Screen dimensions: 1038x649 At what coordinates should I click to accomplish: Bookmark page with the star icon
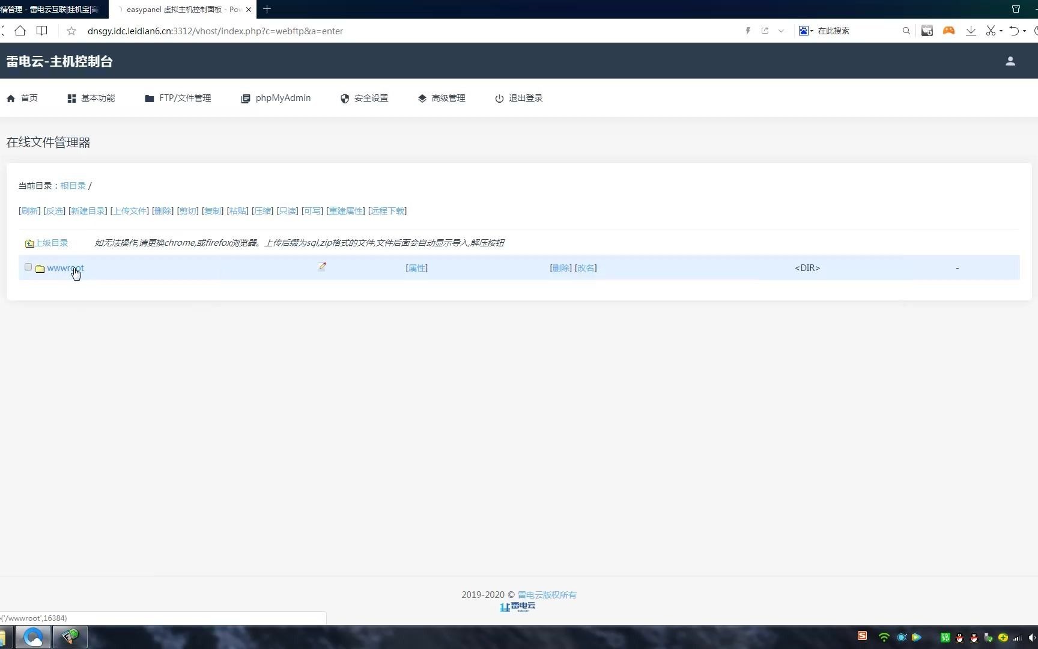[x=71, y=31]
